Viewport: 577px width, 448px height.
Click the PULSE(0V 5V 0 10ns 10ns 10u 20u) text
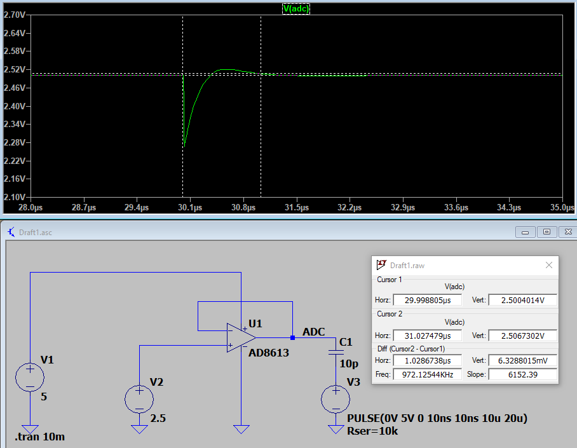(437, 418)
